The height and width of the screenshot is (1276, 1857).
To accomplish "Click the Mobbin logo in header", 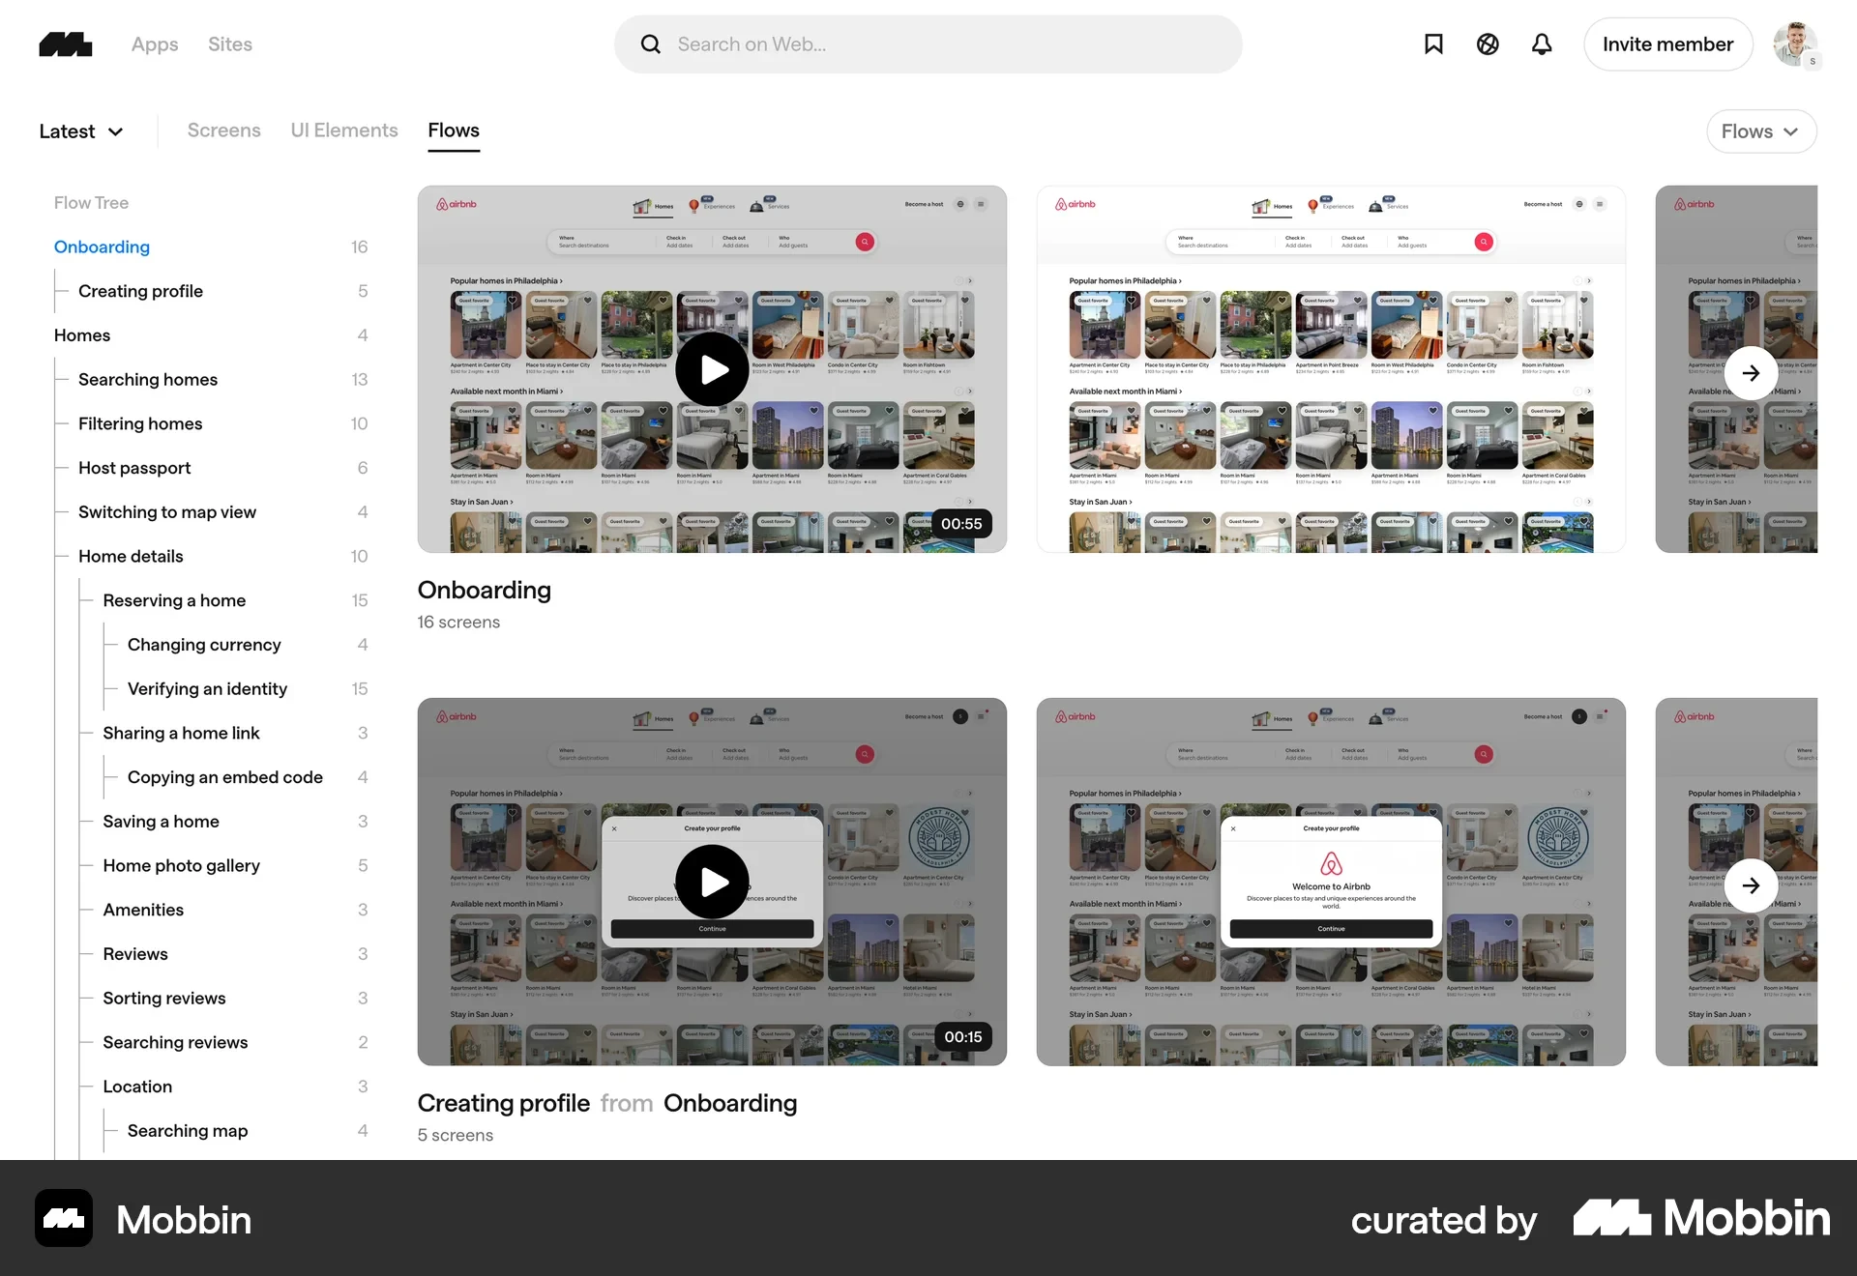I will tap(65, 44).
